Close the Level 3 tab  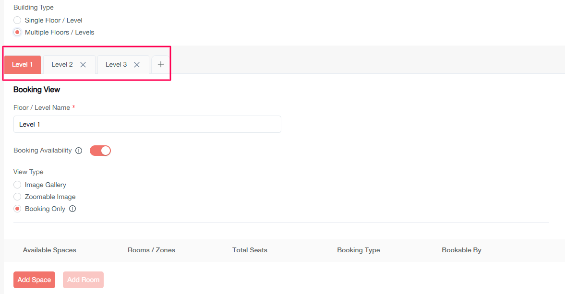(137, 65)
